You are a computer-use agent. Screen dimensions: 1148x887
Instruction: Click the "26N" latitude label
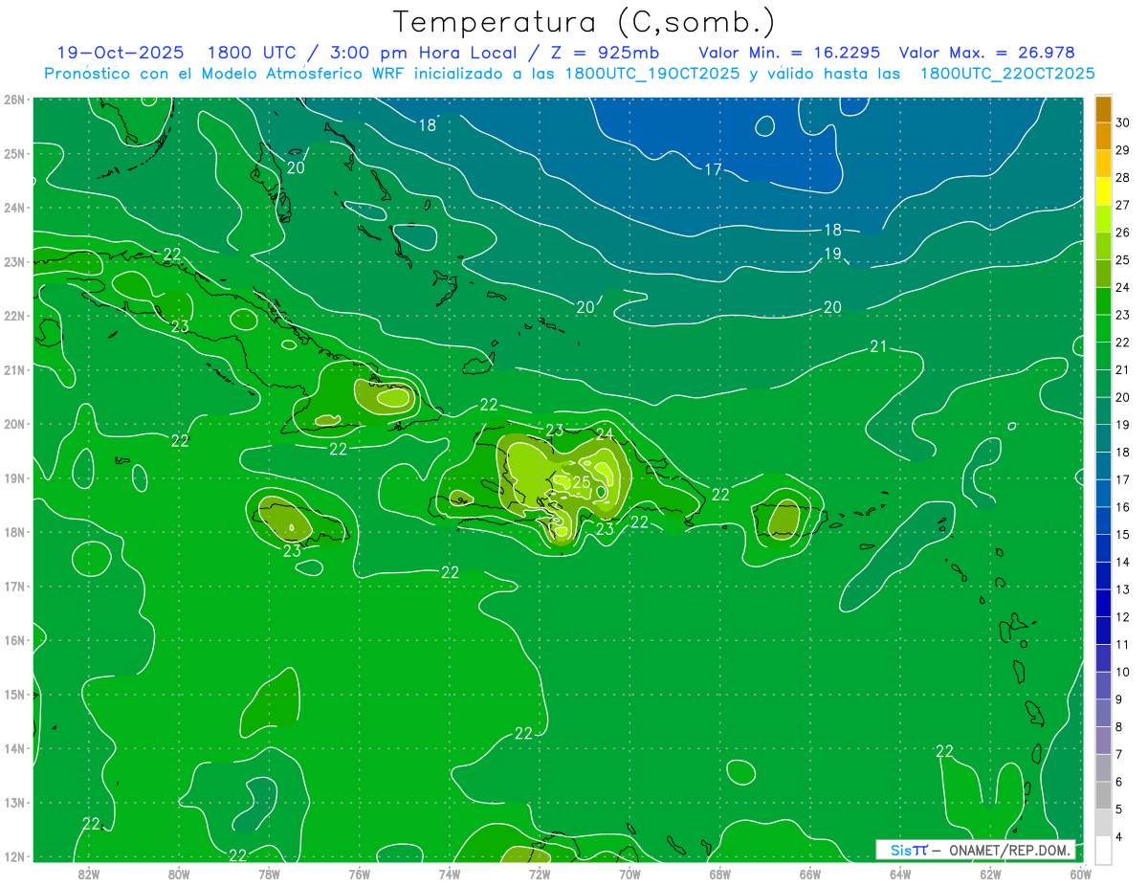[14, 100]
